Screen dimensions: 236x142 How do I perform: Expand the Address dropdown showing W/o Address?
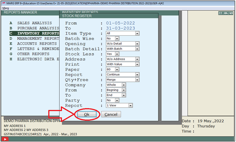click(x=122, y=59)
